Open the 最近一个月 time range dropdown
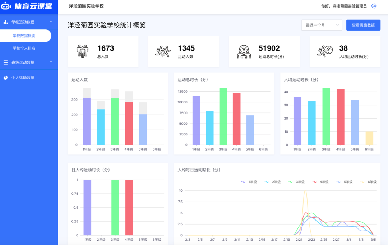The height and width of the screenshot is (245, 388). (x=322, y=25)
